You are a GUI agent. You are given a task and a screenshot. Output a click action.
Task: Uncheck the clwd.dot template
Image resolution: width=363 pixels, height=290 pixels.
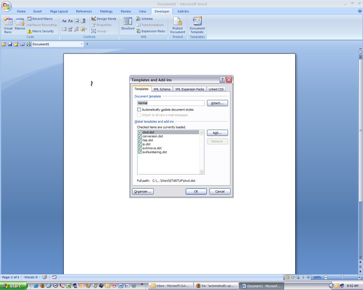140,132
